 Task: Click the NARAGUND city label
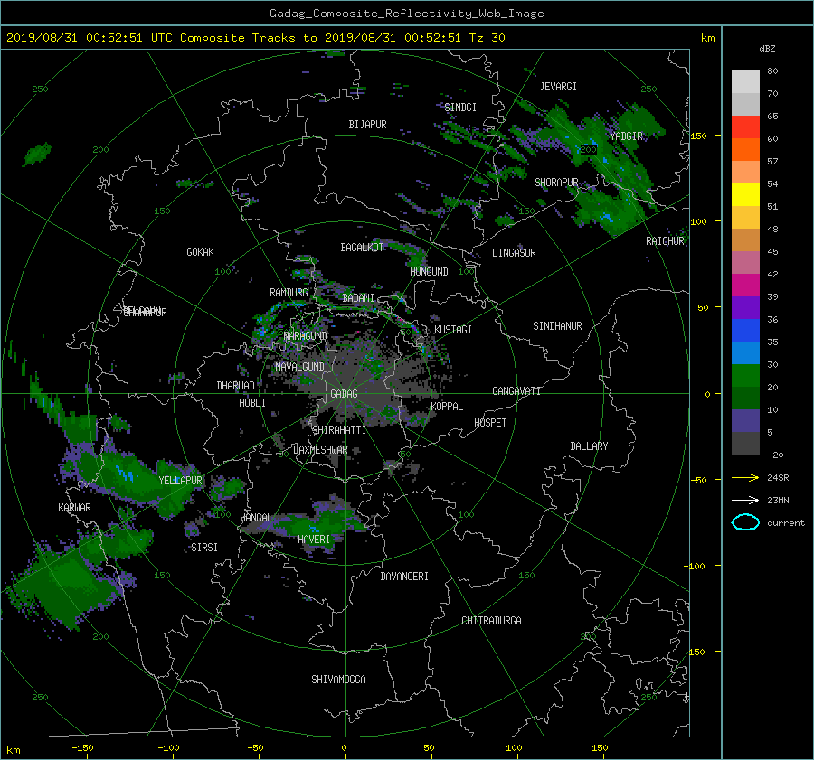(x=306, y=336)
